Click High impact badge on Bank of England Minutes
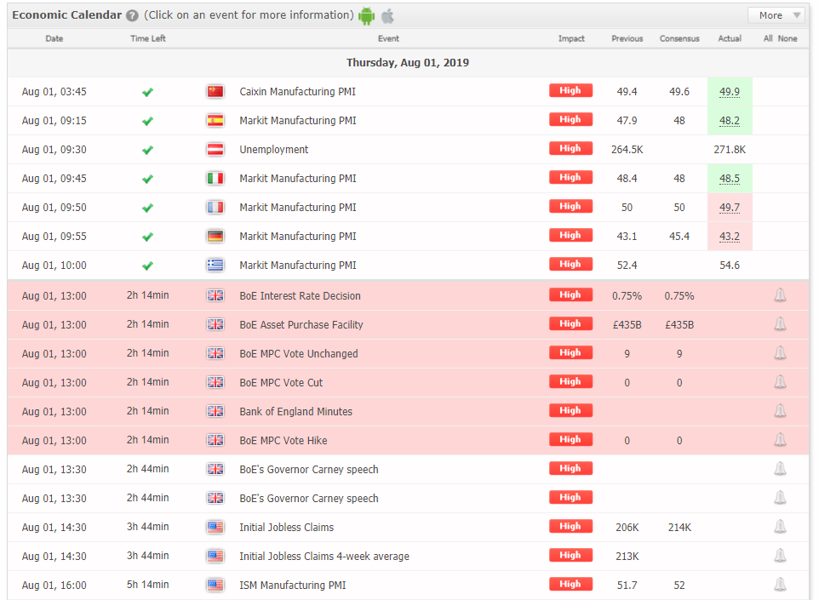The width and height of the screenshot is (819, 600). [570, 410]
